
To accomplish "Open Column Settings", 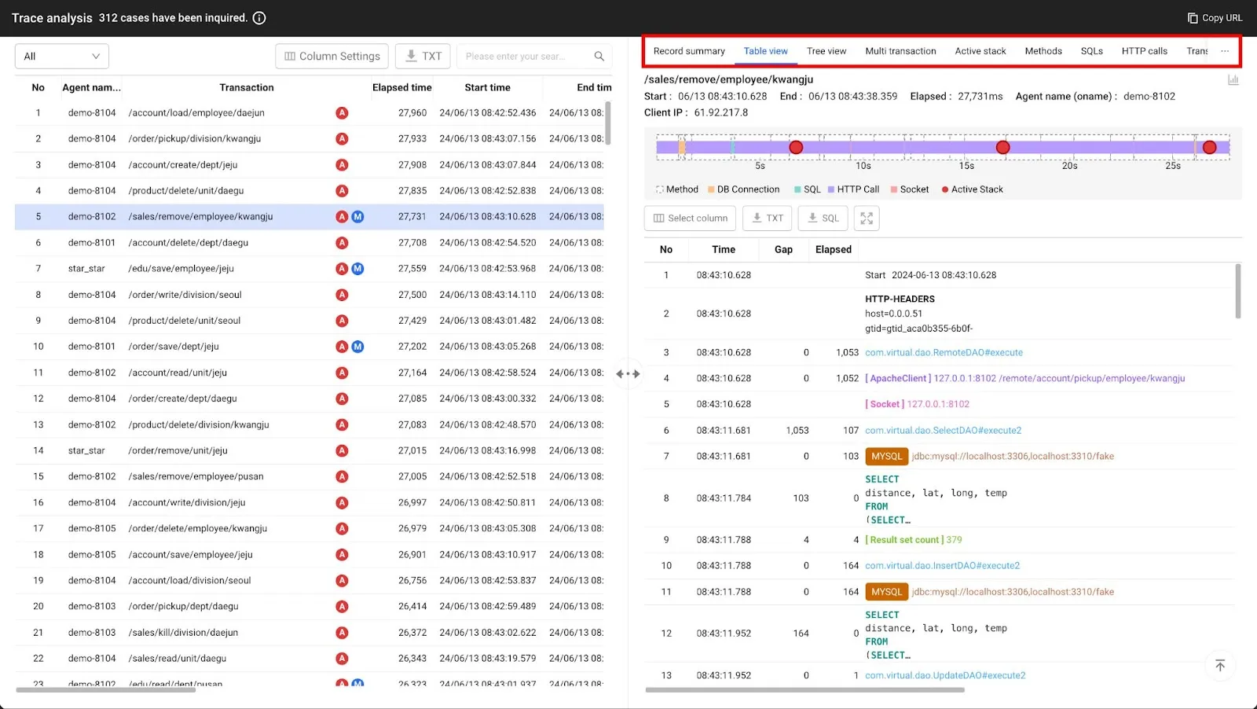I will (332, 56).
